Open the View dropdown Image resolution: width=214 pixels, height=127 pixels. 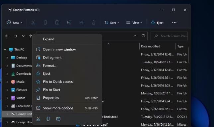[134, 23]
